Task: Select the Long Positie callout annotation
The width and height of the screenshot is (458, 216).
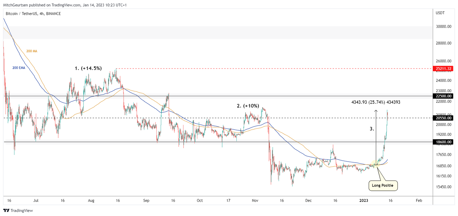Action: [x=383, y=186]
